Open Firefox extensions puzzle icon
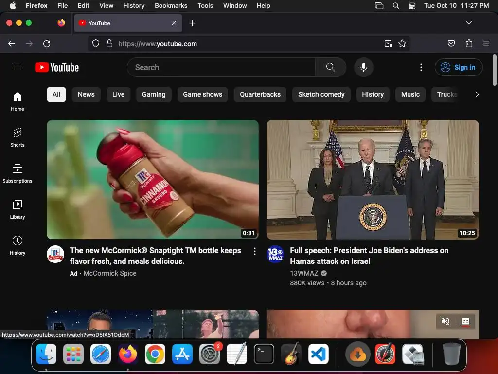Image resolution: width=498 pixels, height=374 pixels. click(469, 43)
